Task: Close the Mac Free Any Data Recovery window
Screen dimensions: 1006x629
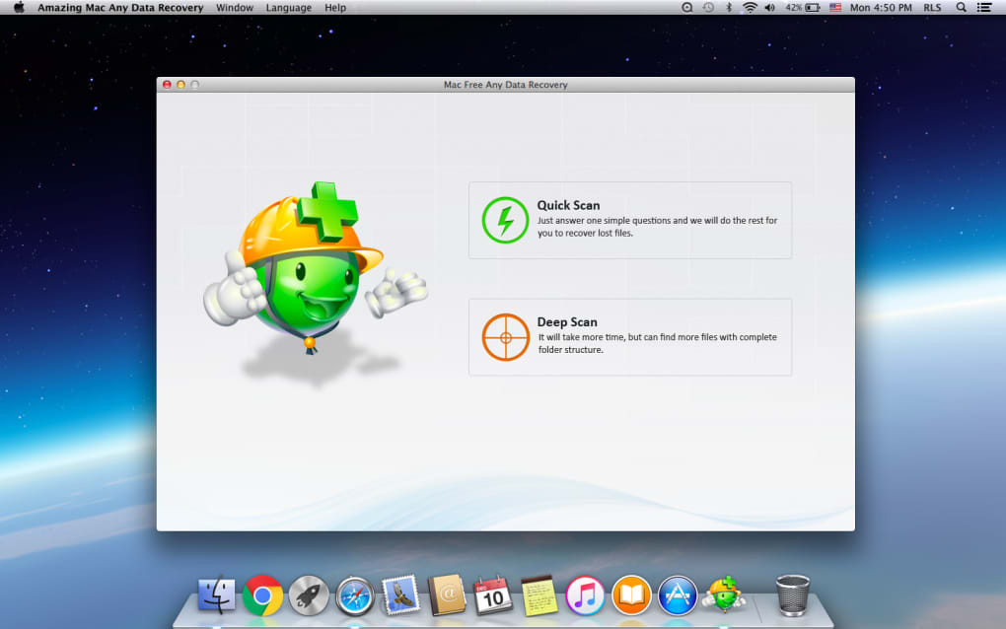Action: tap(167, 85)
